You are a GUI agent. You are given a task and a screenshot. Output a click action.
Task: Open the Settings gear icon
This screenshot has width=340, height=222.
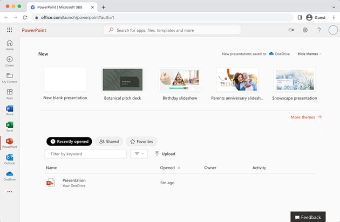(x=305, y=30)
